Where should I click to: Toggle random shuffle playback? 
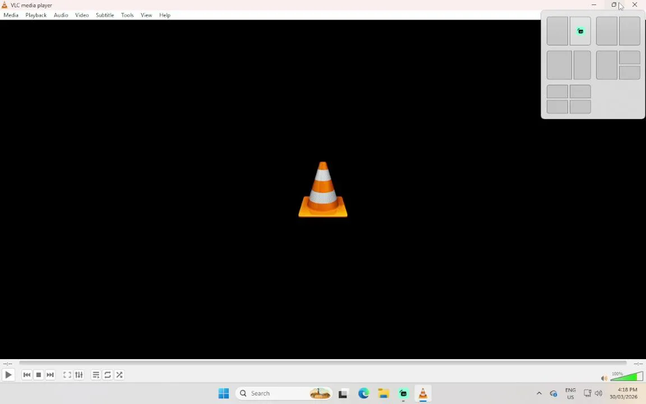coord(119,375)
